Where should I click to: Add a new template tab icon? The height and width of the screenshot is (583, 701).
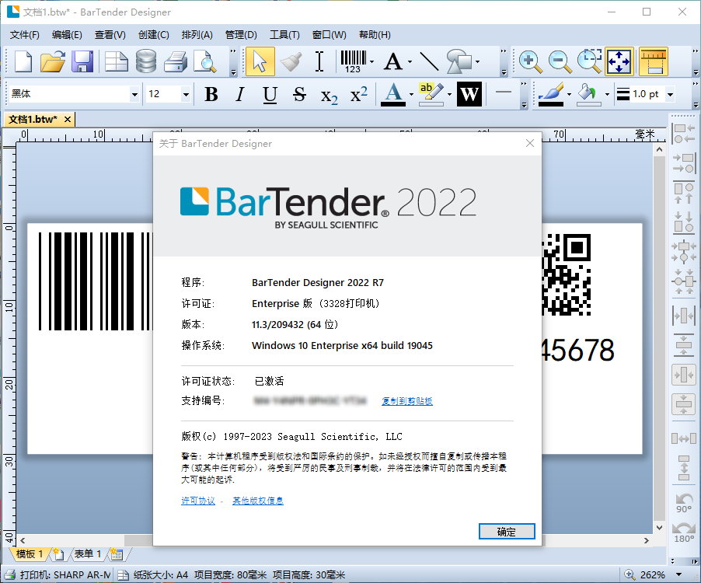coord(58,554)
